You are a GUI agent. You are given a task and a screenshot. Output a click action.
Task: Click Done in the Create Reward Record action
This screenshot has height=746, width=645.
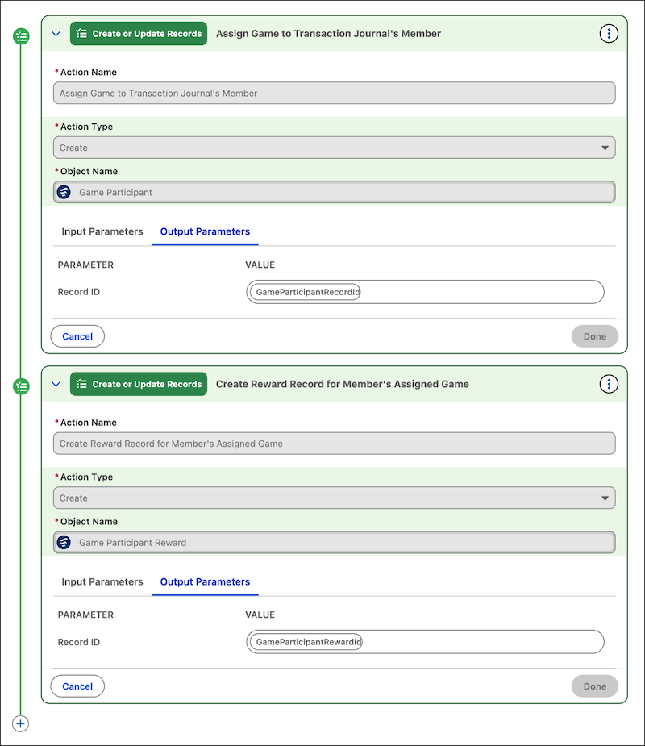pos(594,686)
